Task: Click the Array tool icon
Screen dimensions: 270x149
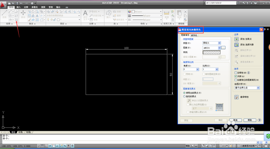Action: 37,20
